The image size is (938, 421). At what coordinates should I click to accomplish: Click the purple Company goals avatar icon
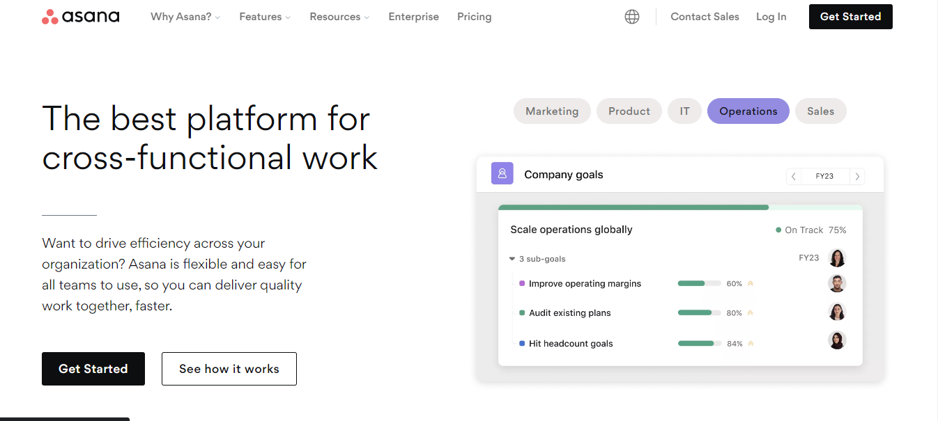click(x=502, y=173)
